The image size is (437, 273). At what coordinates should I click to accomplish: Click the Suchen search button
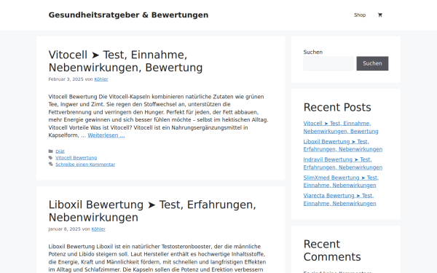coord(372,63)
